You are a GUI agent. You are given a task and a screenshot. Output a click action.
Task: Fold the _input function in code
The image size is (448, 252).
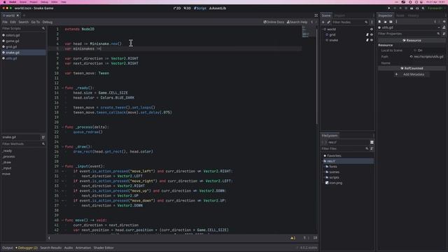click(x=62, y=167)
